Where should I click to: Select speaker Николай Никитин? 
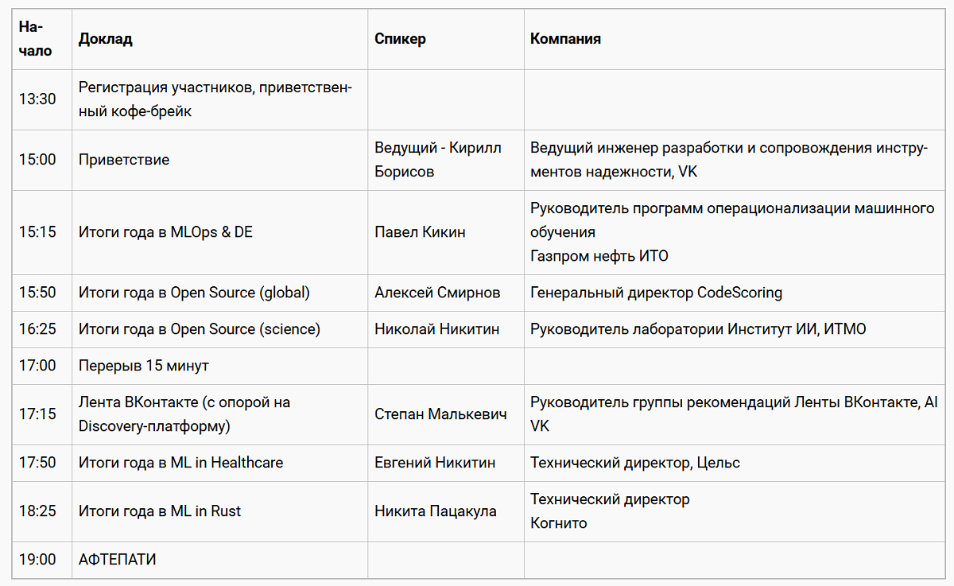pos(437,329)
